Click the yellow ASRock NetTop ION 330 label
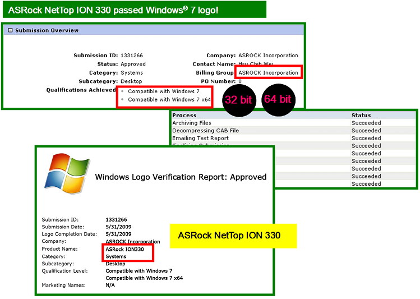The height and width of the screenshot is (299, 420). tap(233, 236)
